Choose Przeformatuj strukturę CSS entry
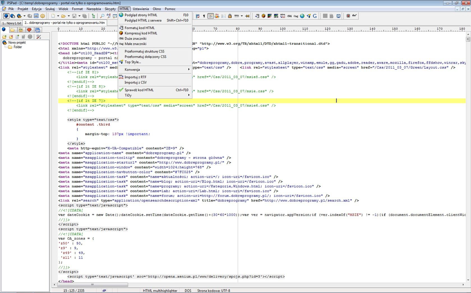The image size is (471, 293). pyautogui.click(x=155, y=51)
